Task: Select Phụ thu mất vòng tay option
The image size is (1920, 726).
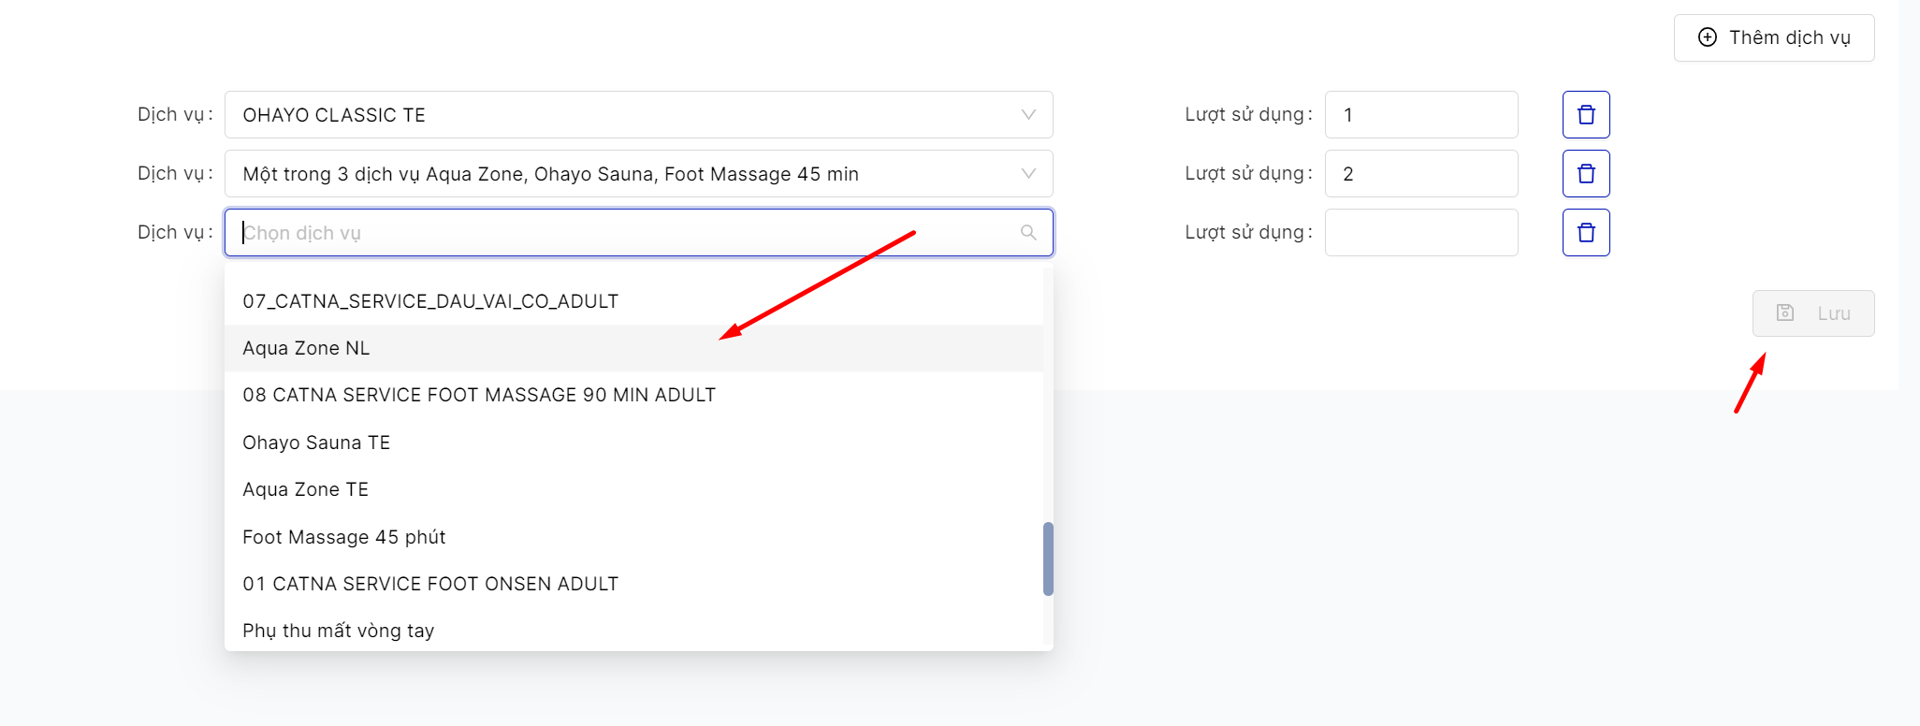Action: pyautogui.click(x=339, y=631)
